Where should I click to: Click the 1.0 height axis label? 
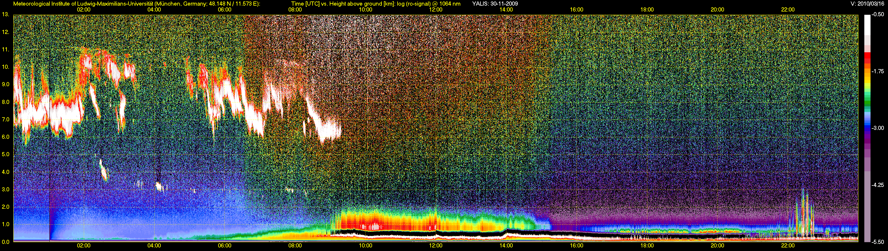6,224
